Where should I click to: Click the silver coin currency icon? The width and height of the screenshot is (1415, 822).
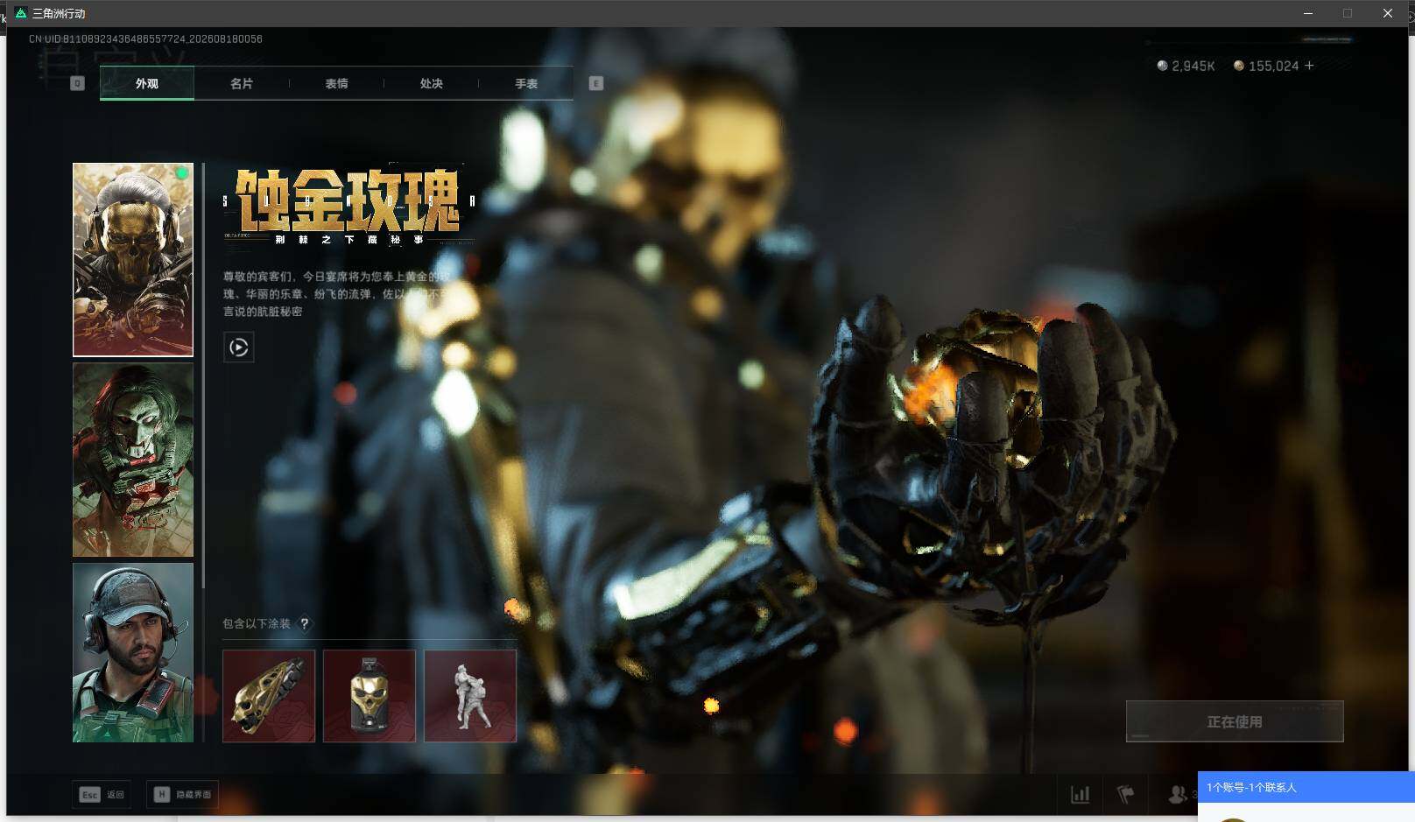click(x=1163, y=66)
